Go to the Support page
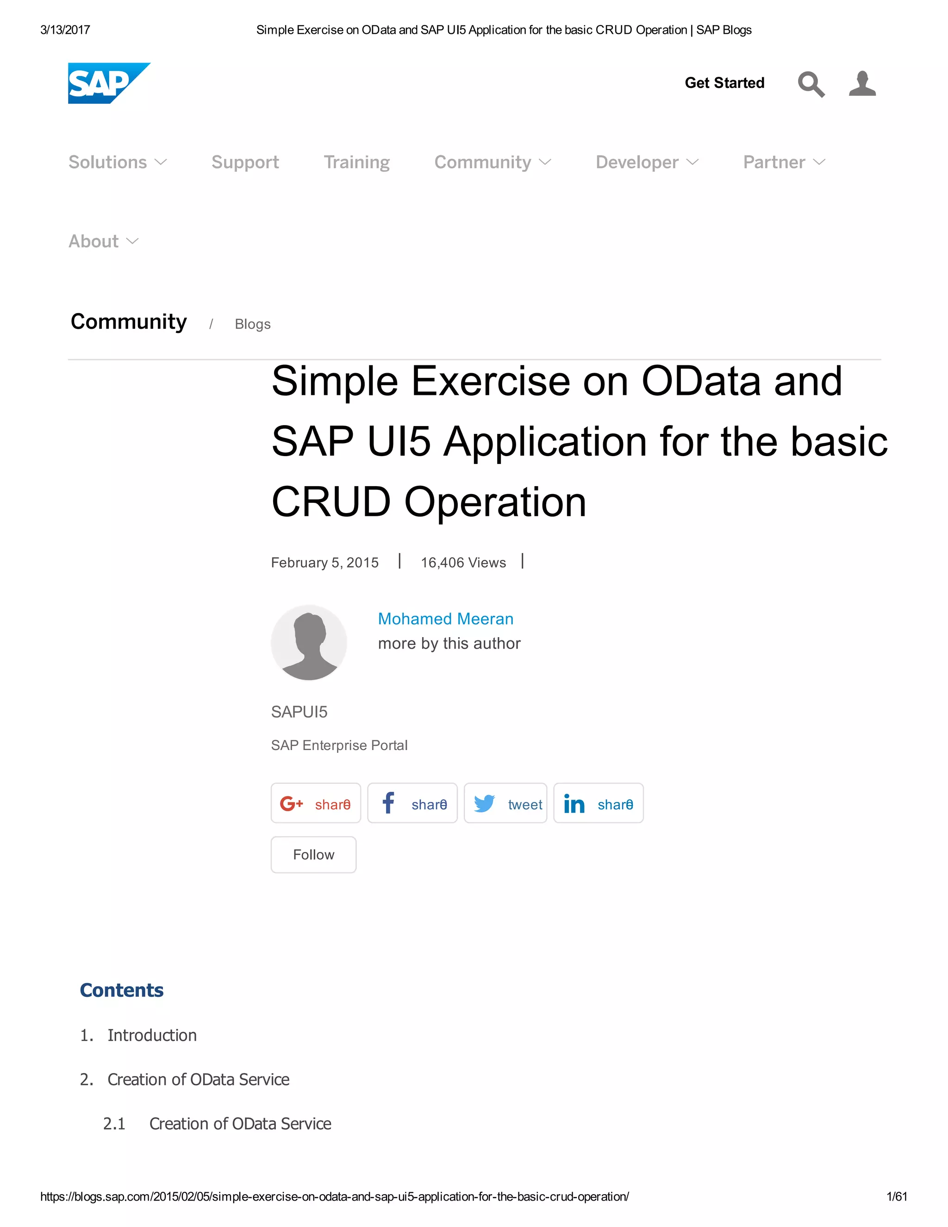The width and height of the screenshot is (948, 1227). (245, 163)
